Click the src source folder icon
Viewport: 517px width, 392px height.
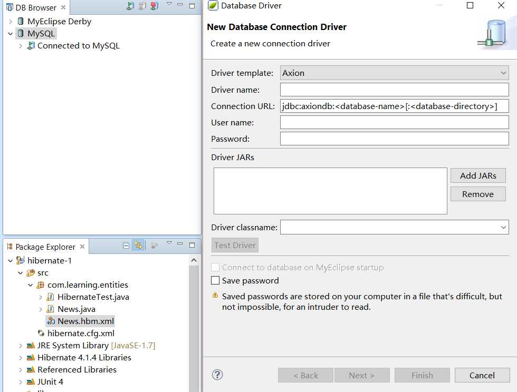point(31,273)
